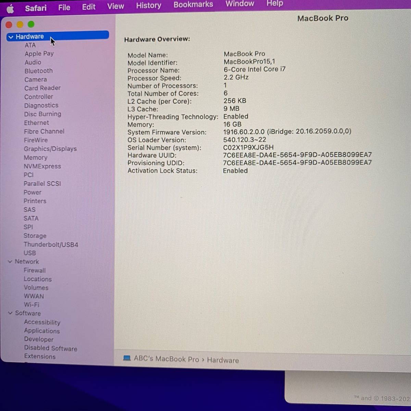The image size is (411, 411).
Task: Select Thunderbolt/USB4 in the sidebar
Action: (51, 245)
